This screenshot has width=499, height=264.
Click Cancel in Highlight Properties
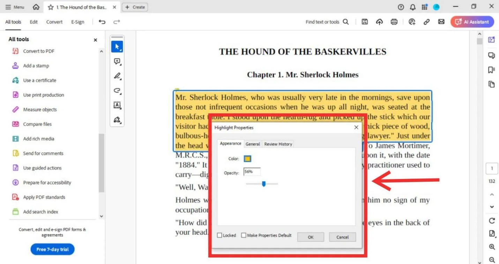342,237
